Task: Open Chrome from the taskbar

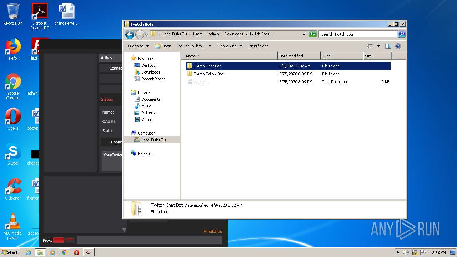Action: [x=64, y=252]
